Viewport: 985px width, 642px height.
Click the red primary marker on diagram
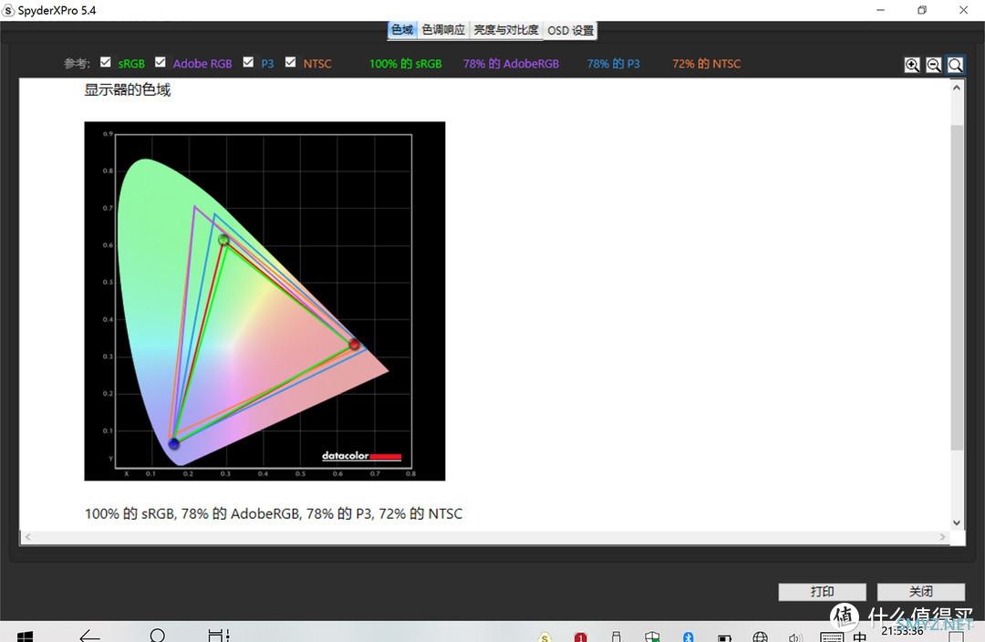click(x=354, y=344)
